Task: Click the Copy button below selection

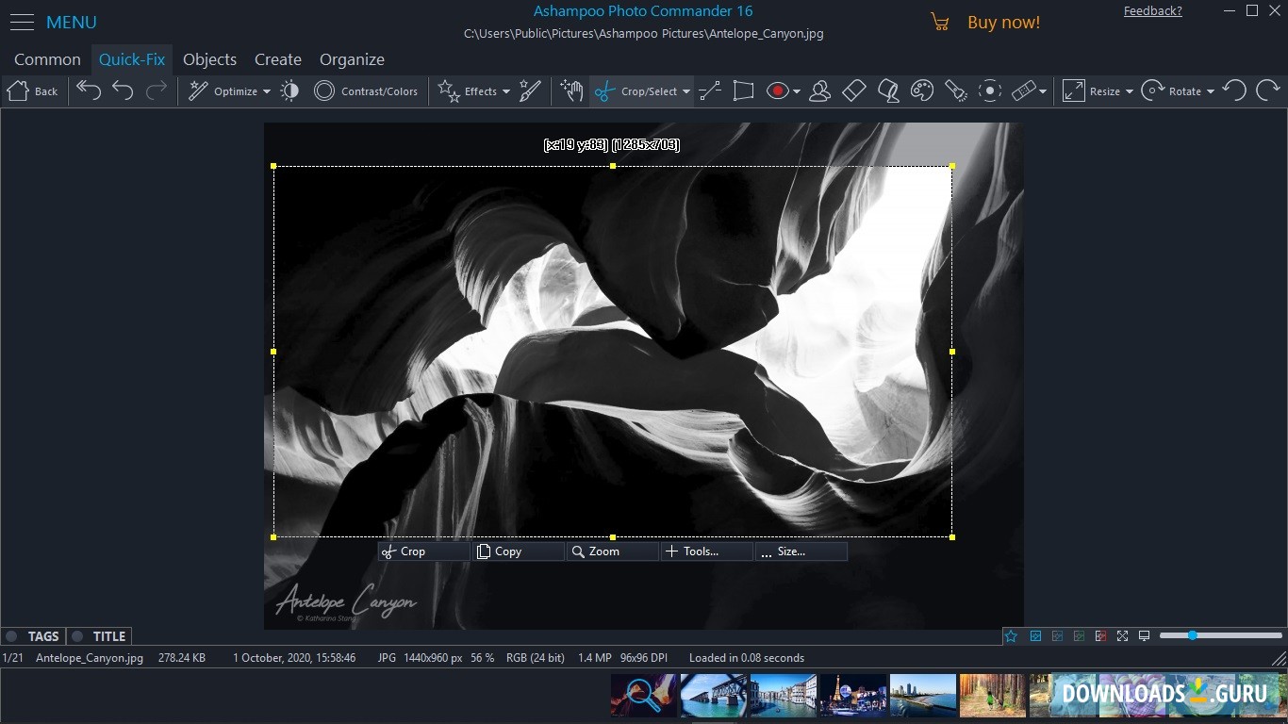Action: pos(519,551)
